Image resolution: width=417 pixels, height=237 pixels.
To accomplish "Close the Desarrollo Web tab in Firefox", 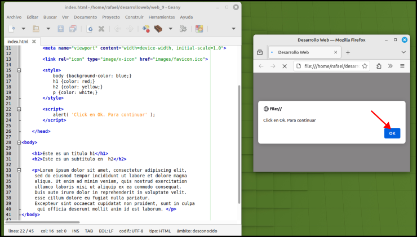I will click(x=336, y=52).
